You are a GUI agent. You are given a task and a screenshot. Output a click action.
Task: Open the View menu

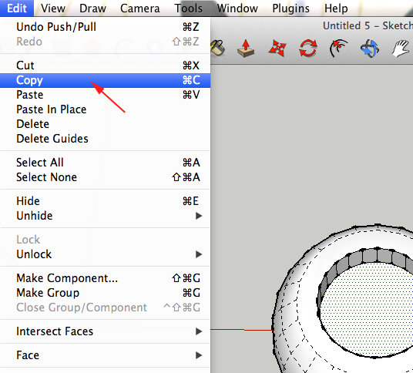pyautogui.click(x=53, y=8)
